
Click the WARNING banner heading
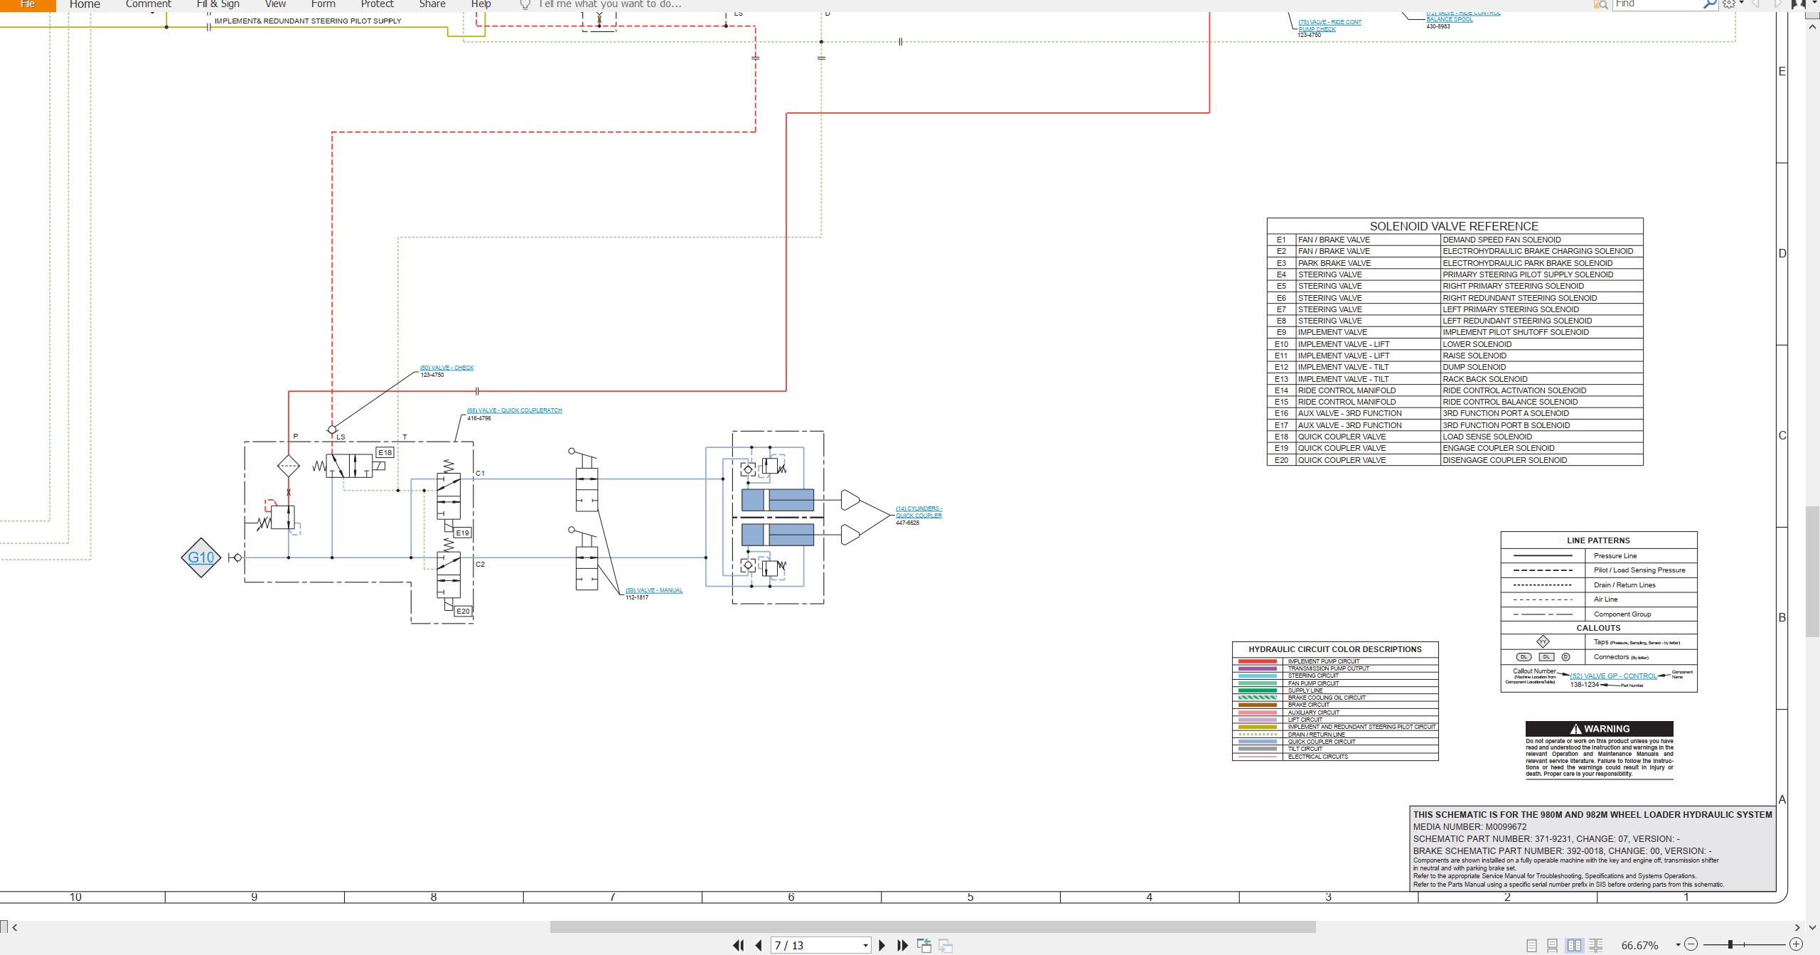click(1600, 729)
